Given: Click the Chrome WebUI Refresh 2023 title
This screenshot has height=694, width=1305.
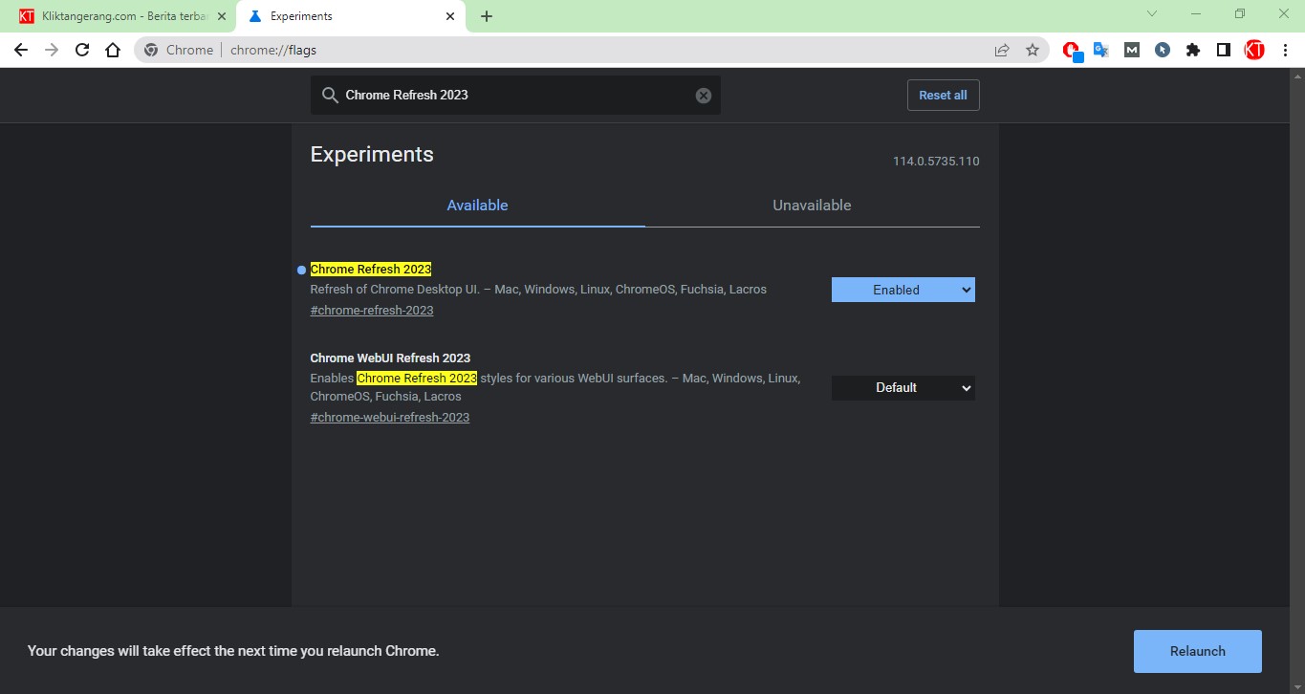Looking at the screenshot, I should pyautogui.click(x=390, y=358).
